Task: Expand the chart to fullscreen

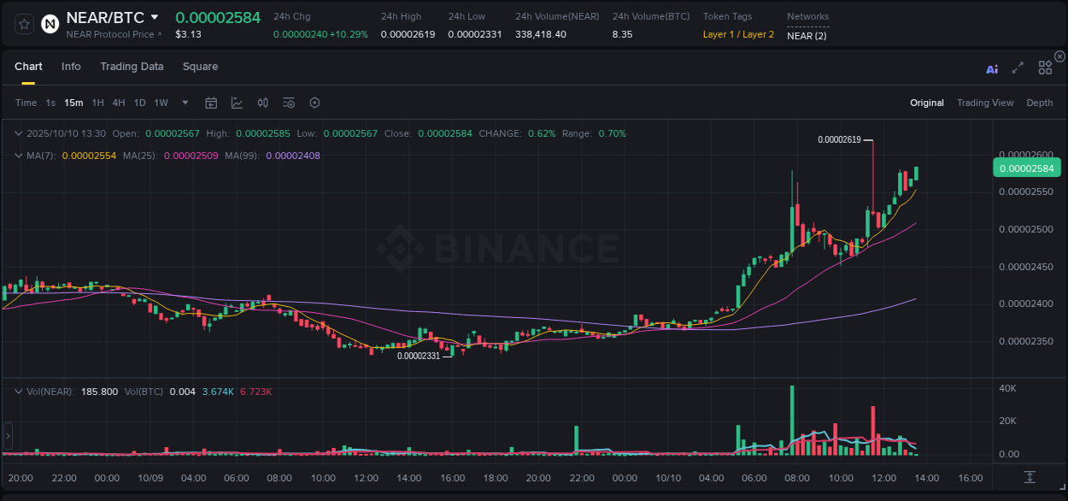Action: [1017, 68]
